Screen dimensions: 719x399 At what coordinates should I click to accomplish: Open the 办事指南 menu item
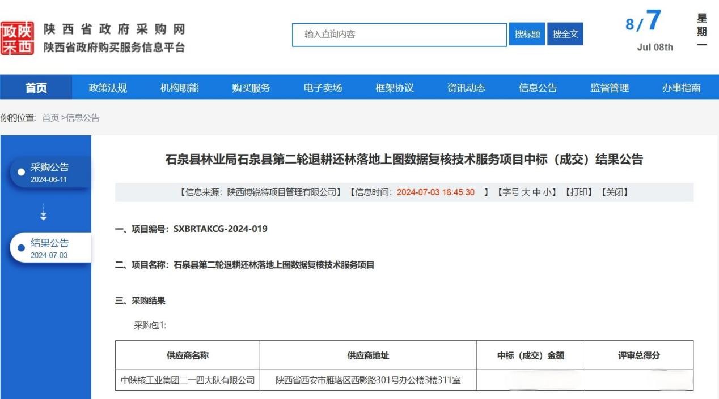[681, 88]
